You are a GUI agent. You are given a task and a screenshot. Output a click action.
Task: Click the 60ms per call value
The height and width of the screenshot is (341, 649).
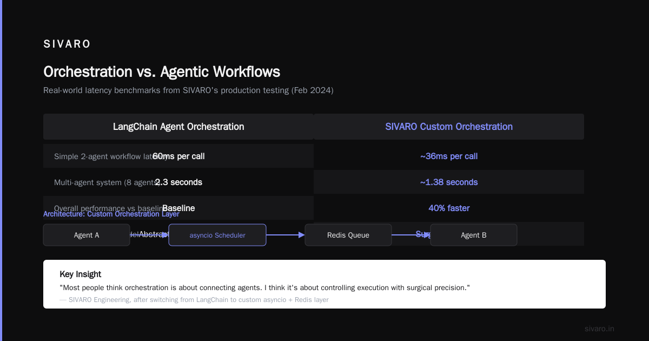pos(178,156)
